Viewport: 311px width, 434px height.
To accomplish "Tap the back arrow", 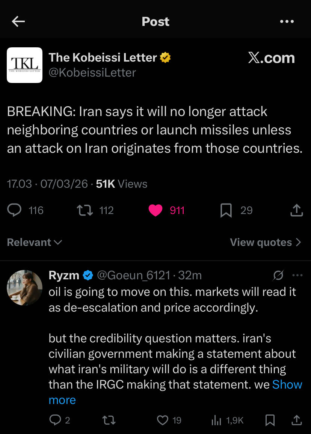I will (x=18, y=22).
